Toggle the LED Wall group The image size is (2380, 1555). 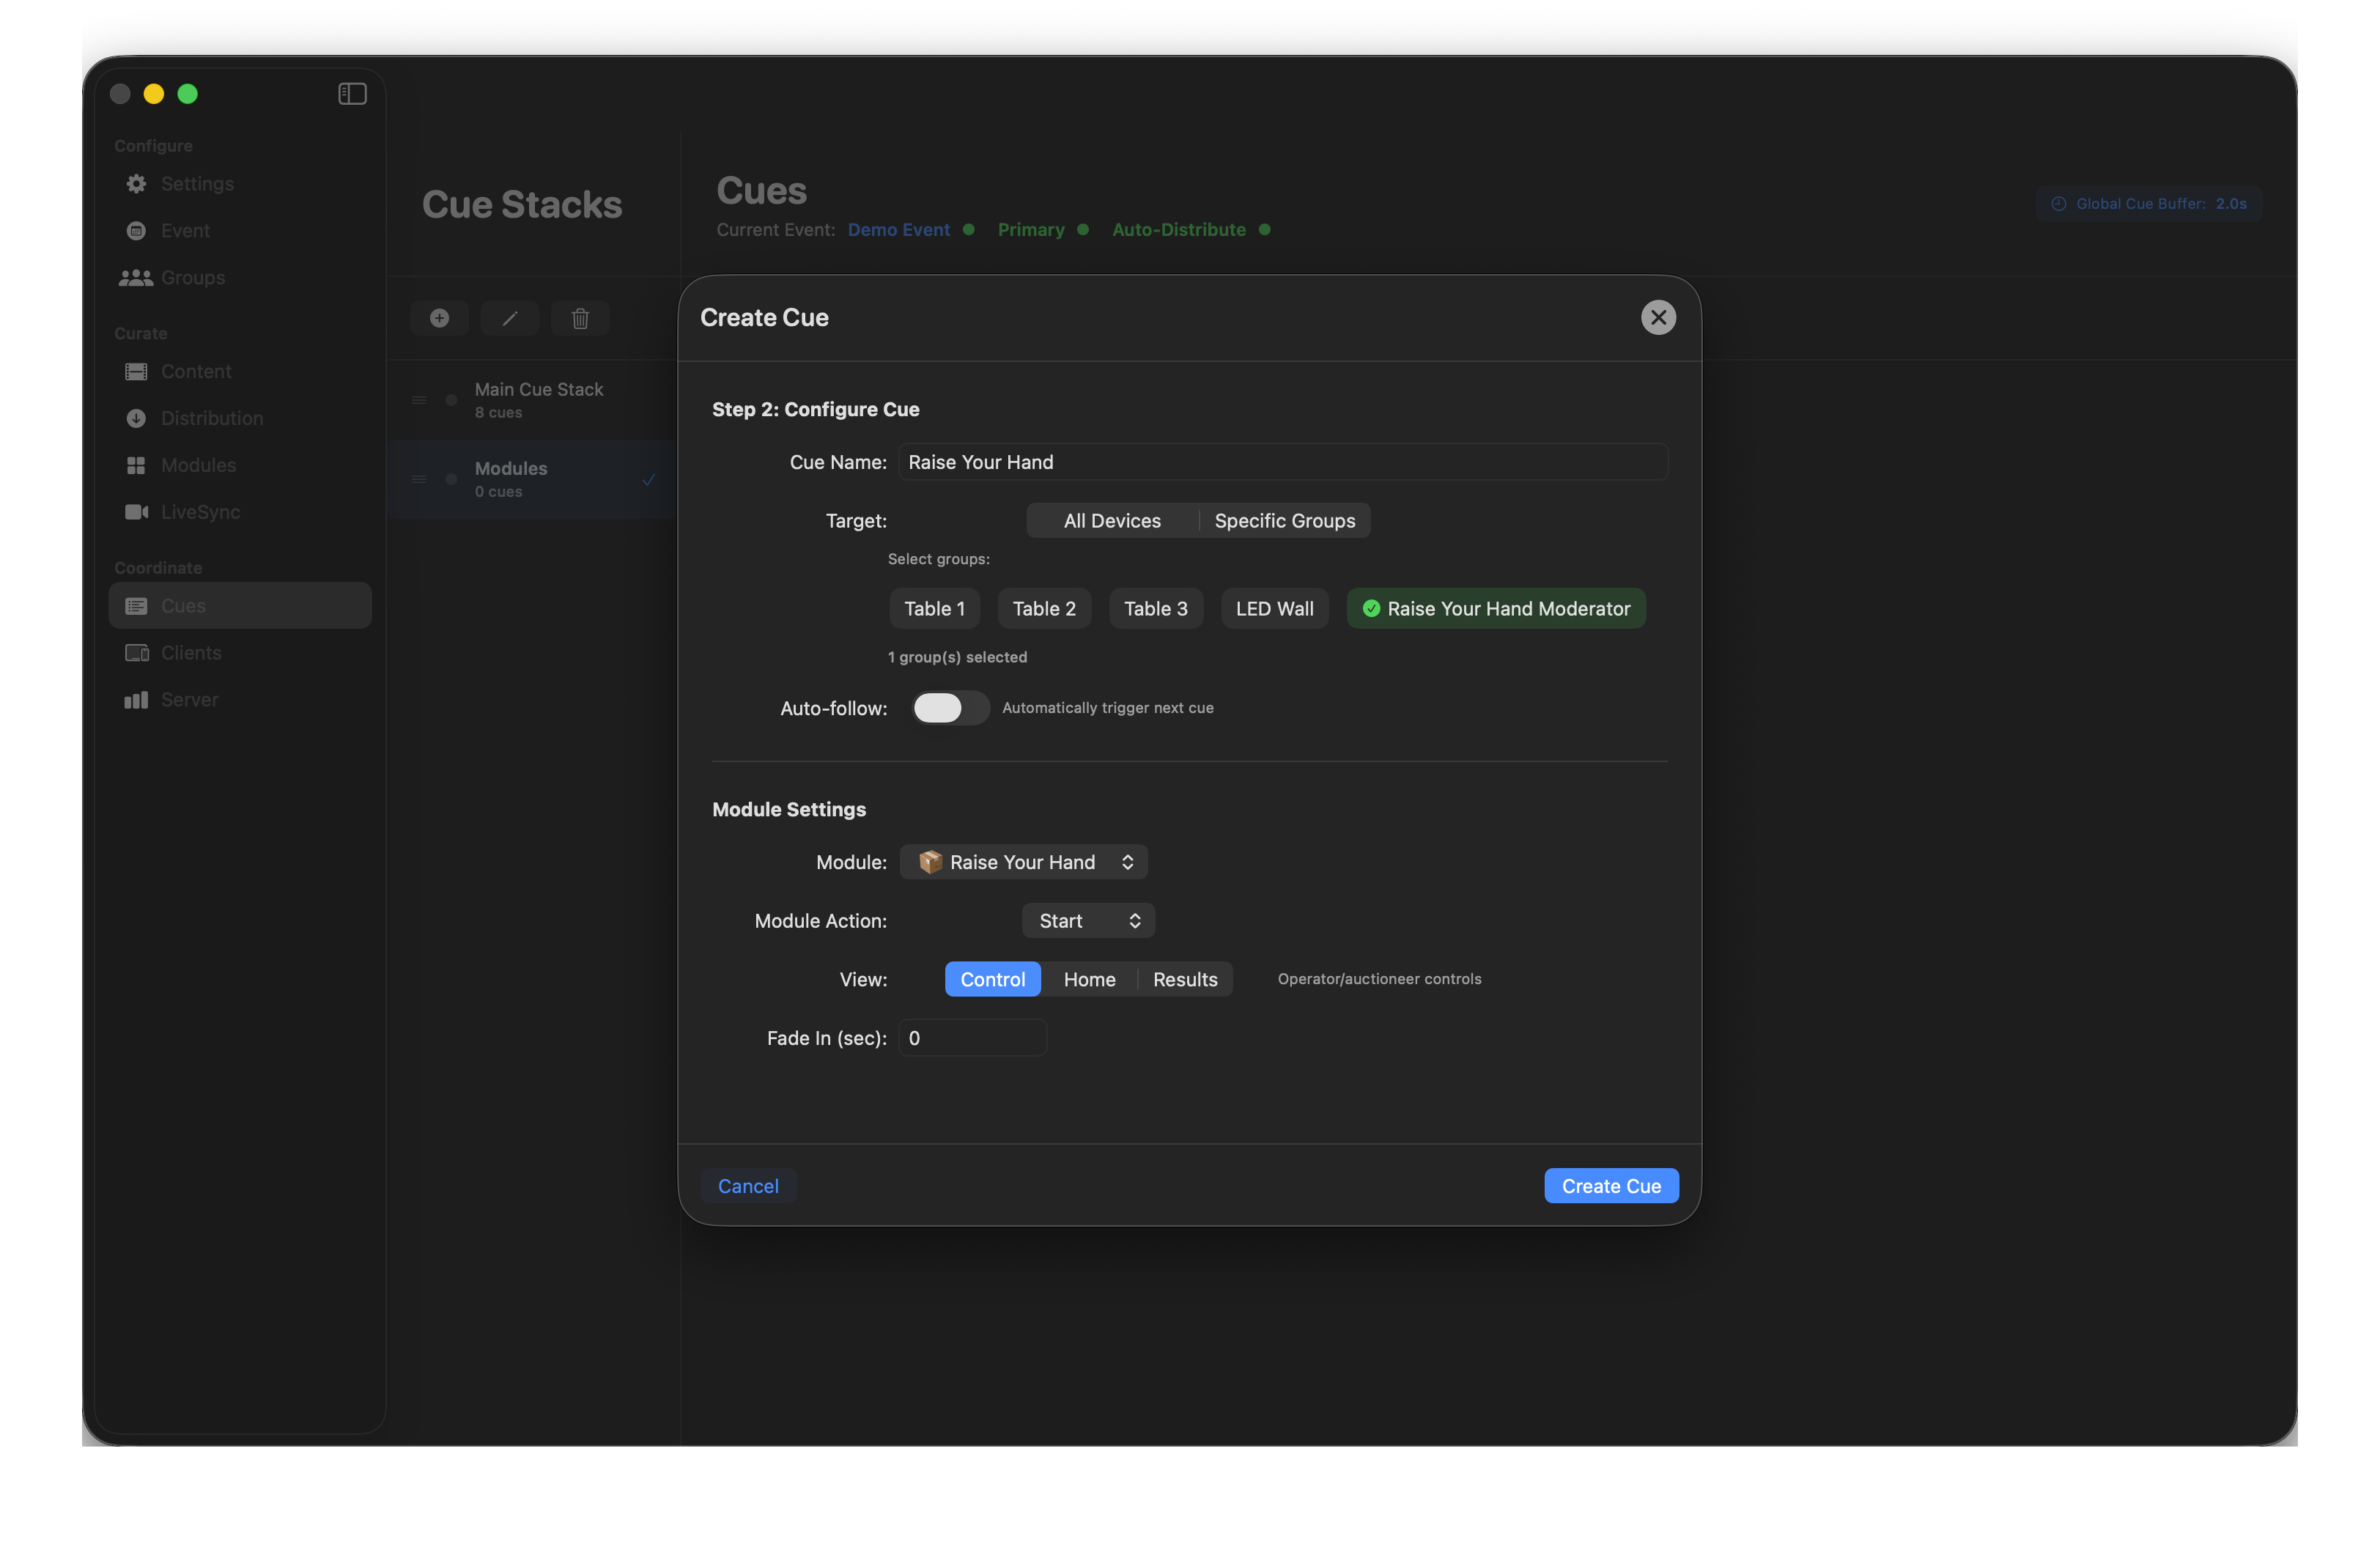[x=1274, y=609]
